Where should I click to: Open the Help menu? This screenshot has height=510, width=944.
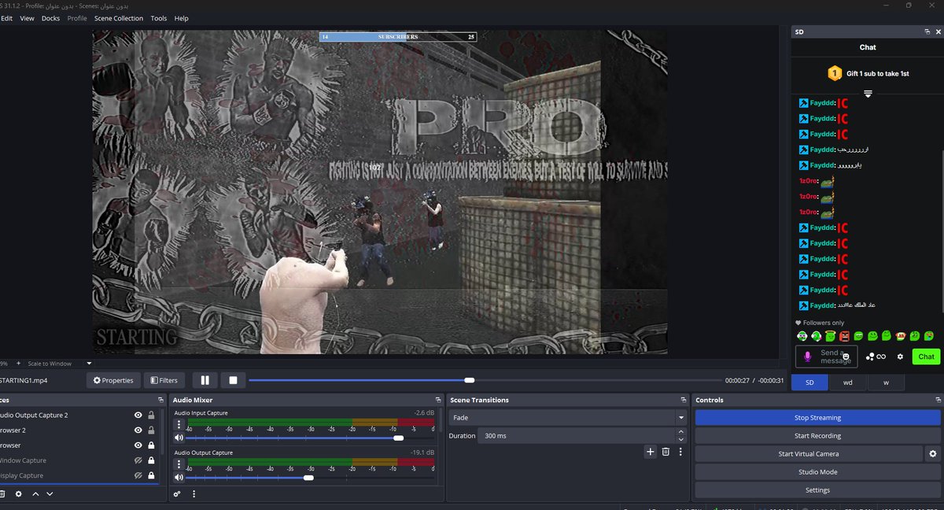pos(182,18)
